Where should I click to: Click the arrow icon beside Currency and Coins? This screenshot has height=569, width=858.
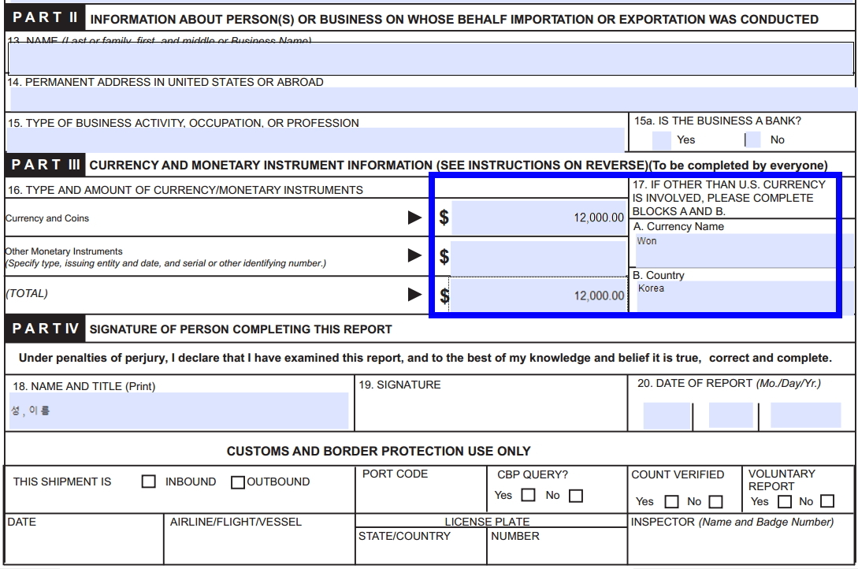pyautogui.click(x=414, y=218)
